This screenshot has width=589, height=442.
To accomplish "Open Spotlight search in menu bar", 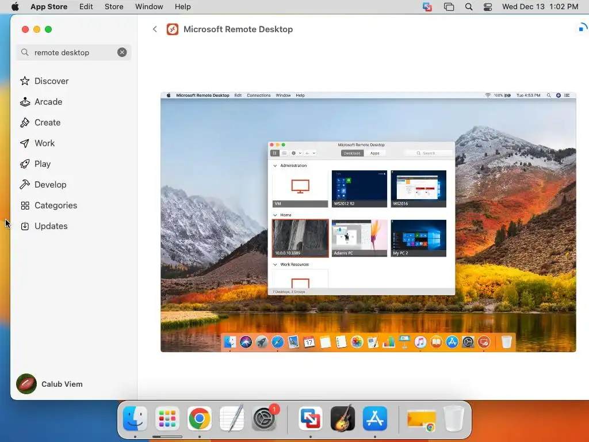I will (x=468, y=6).
